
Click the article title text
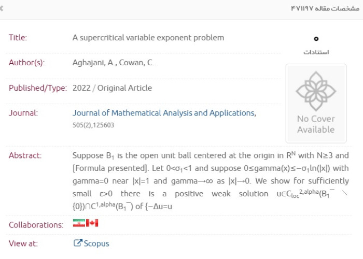(148, 37)
